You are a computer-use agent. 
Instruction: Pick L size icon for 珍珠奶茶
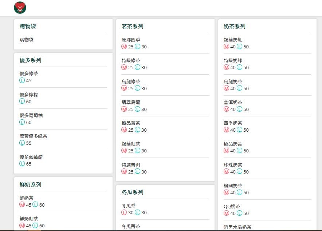[239, 172]
